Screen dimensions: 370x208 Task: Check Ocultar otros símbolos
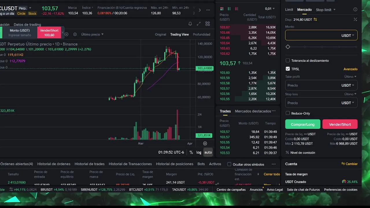[229, 164]
